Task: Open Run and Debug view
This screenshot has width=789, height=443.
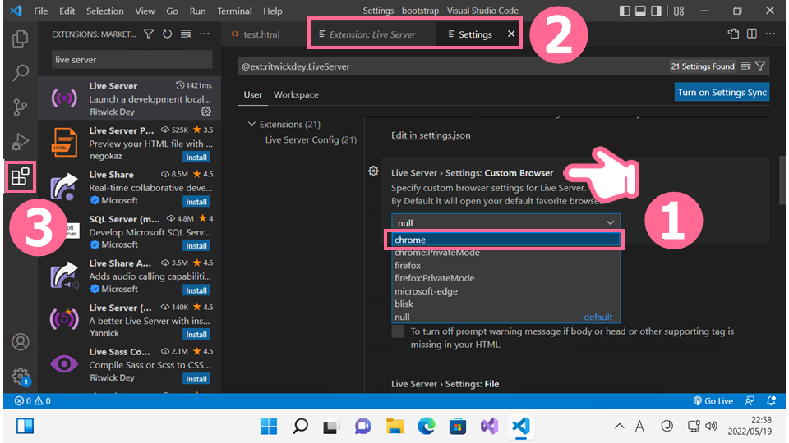Action: pos(20,142)
